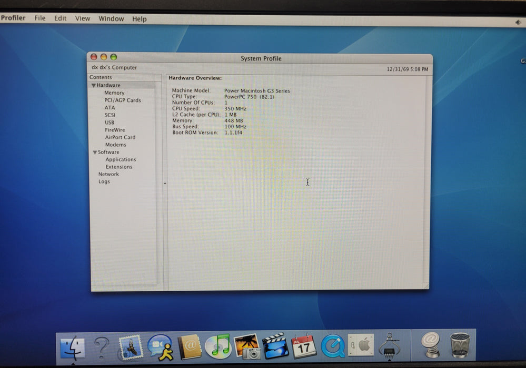Open the Help question mark Dock icon
The height and width of the screenshot is (368, 526).
point(102,348)
